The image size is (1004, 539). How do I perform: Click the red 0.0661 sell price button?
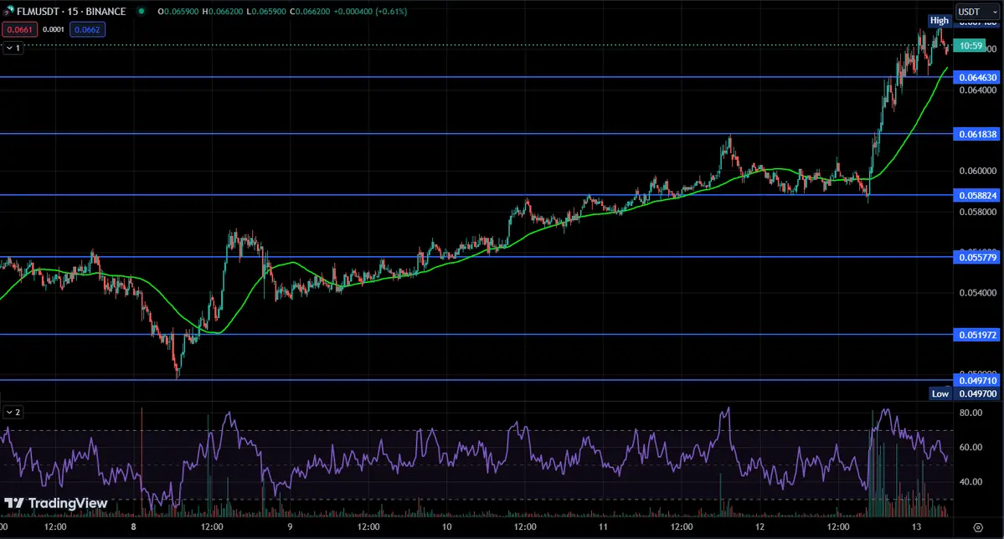click(x=19, y=29)
